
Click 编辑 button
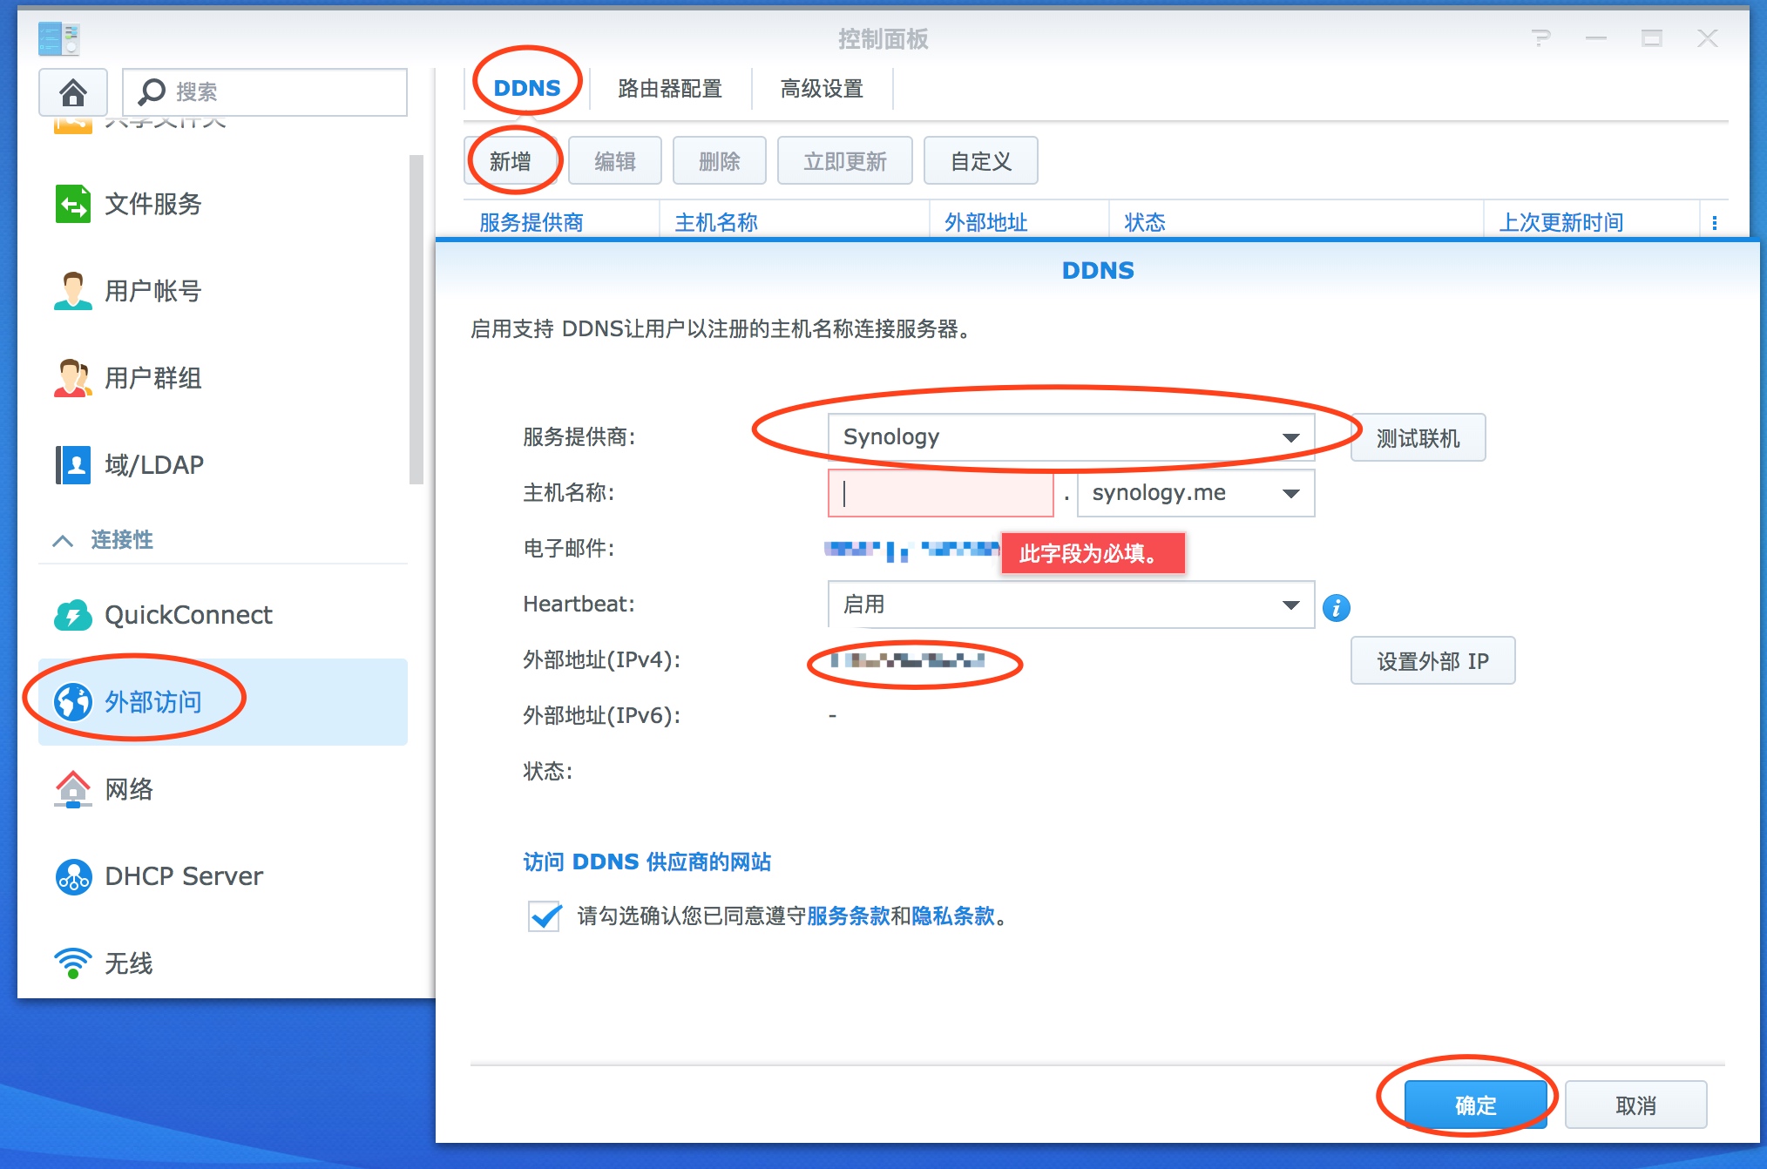pyautogui.click(x=615, y=161)
